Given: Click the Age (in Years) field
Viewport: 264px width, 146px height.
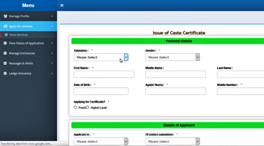Looking at the screenshot, I should pyautogui.click(x=176, y=91).
